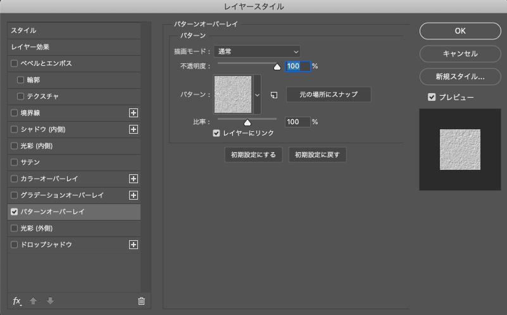
Task: Enable the シャドウ (内側) checkbox
Action: click(14, 129)
